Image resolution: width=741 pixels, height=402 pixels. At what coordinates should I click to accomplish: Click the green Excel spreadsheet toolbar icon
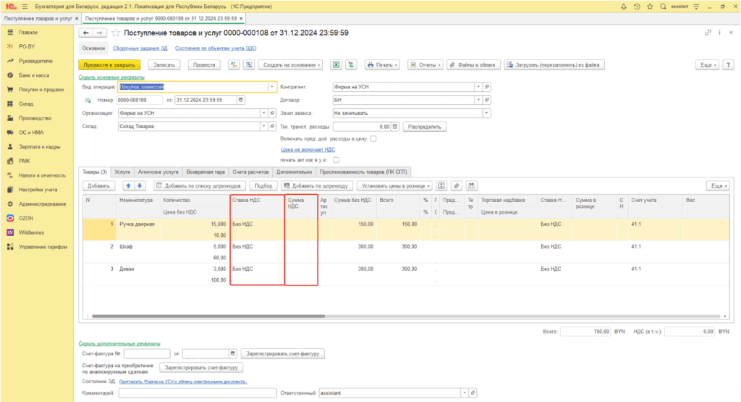pyautogui.click(x=336, y=64)
